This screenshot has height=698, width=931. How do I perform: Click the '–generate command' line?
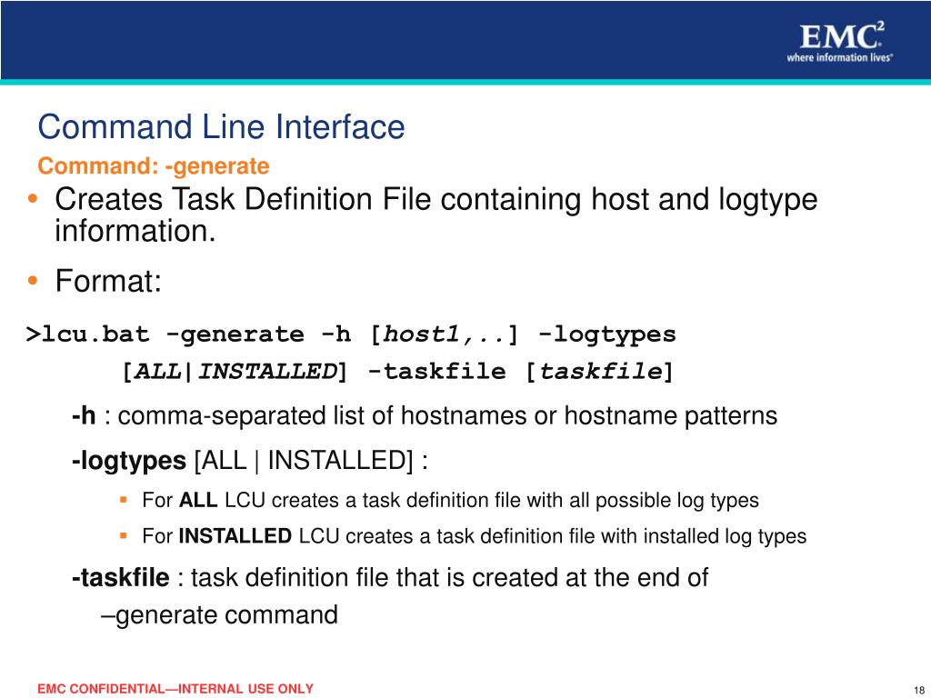[220, 615]
